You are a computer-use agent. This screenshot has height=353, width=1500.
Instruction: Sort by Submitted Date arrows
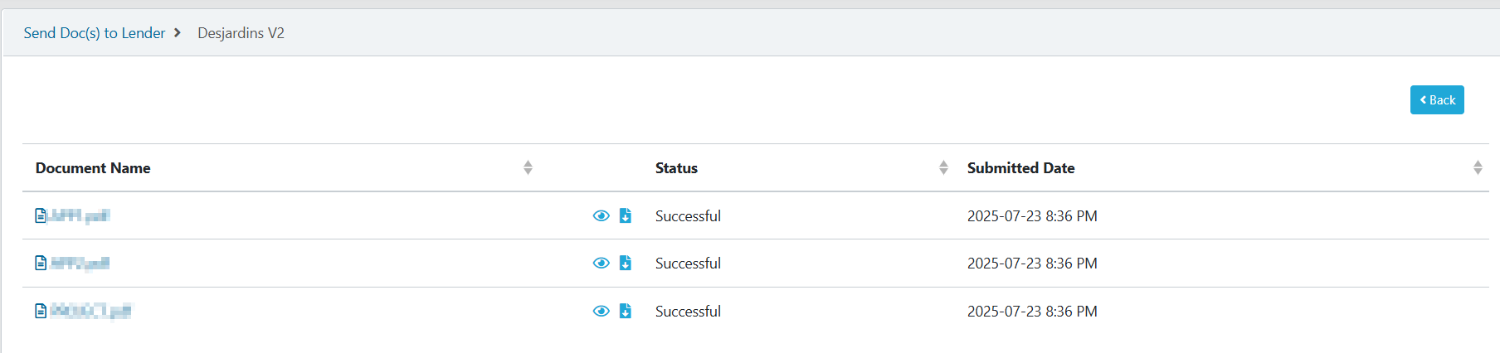click(1478, 167)
